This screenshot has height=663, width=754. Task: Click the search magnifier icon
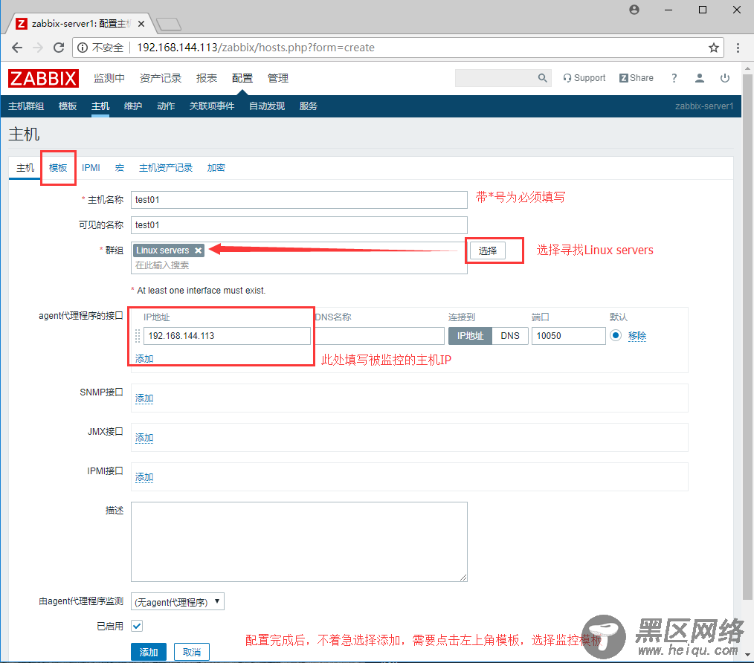542,78
